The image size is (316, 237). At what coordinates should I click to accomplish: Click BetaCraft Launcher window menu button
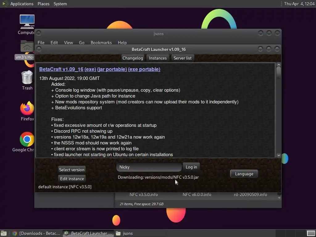coord(39,49)
